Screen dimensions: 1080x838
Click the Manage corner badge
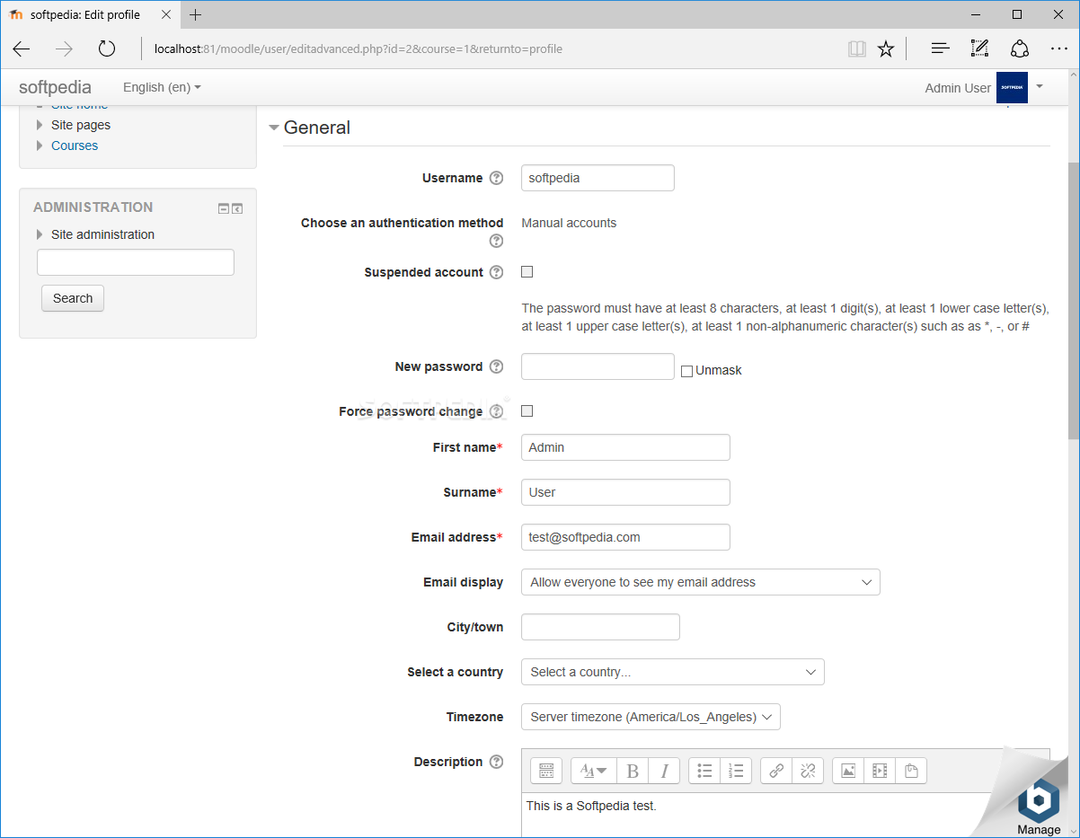1040,806
